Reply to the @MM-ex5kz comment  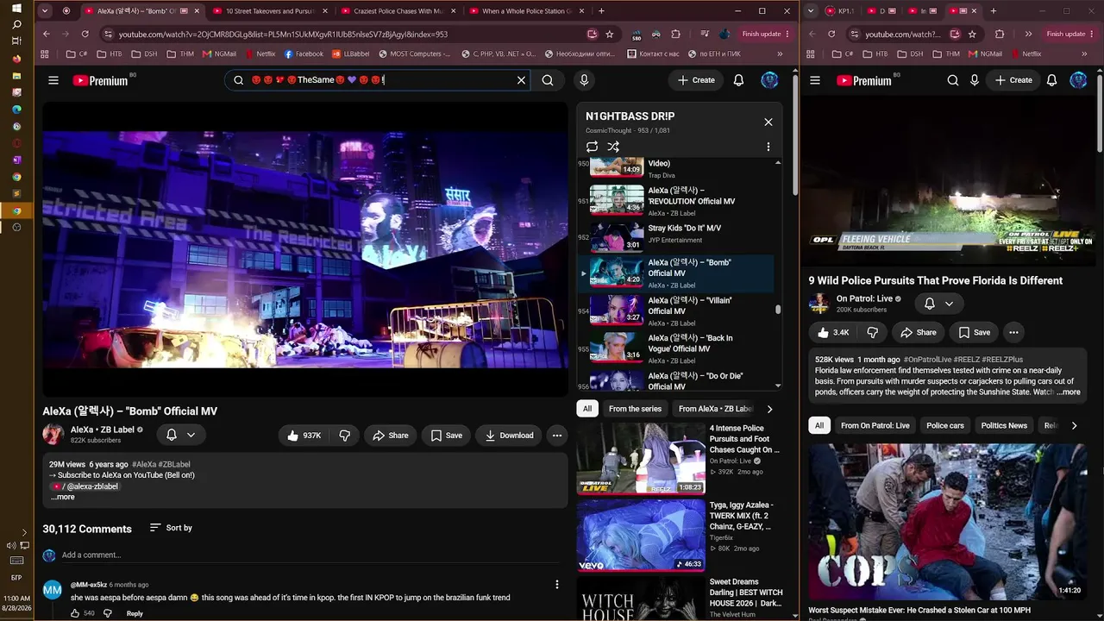135,613
